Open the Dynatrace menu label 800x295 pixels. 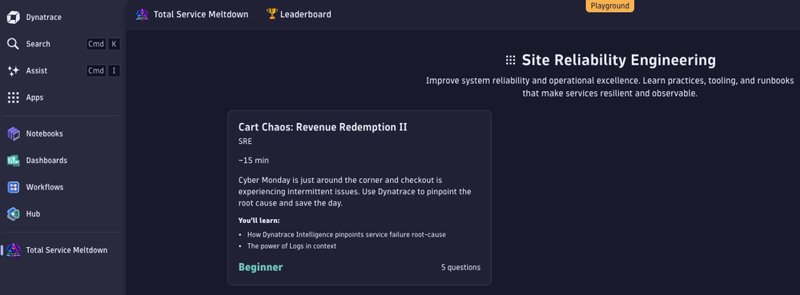click(44, 18)
